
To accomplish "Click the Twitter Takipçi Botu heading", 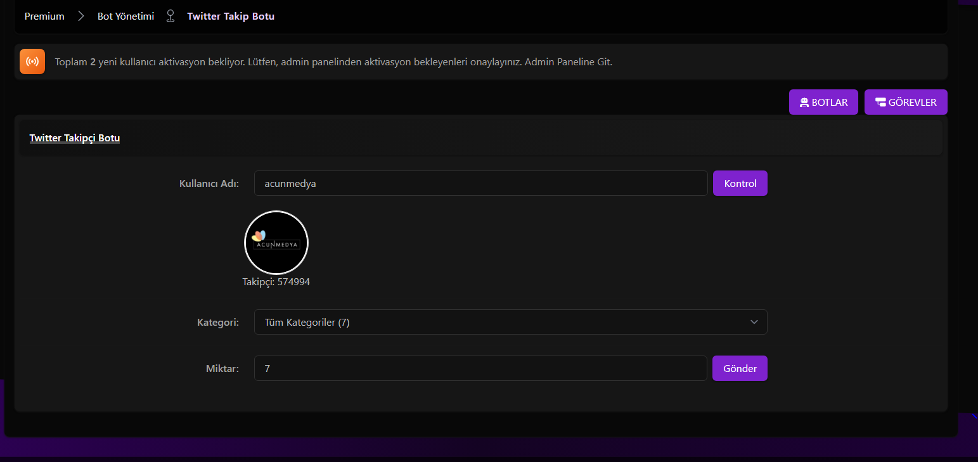I will coord(75,138).
